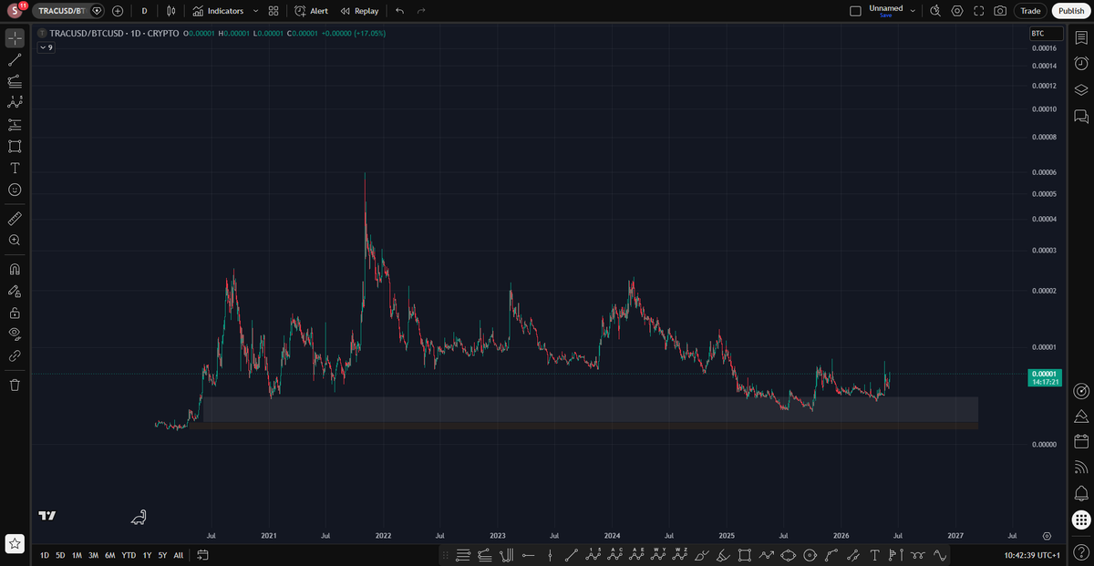The height and width of the screenshot is (566, 1094).
Task: Open the notifications bell
Action: point(1081,493)
